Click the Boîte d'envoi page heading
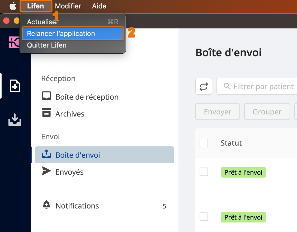This screenshot has height=232, width=297. click(229, 53)
